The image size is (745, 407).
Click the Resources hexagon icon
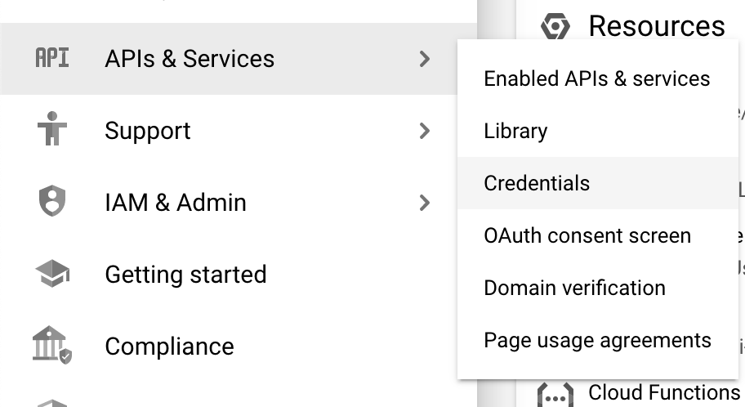[x=555, y=26]
